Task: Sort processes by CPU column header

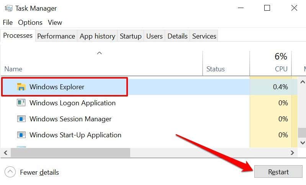Action: [281, 69]
